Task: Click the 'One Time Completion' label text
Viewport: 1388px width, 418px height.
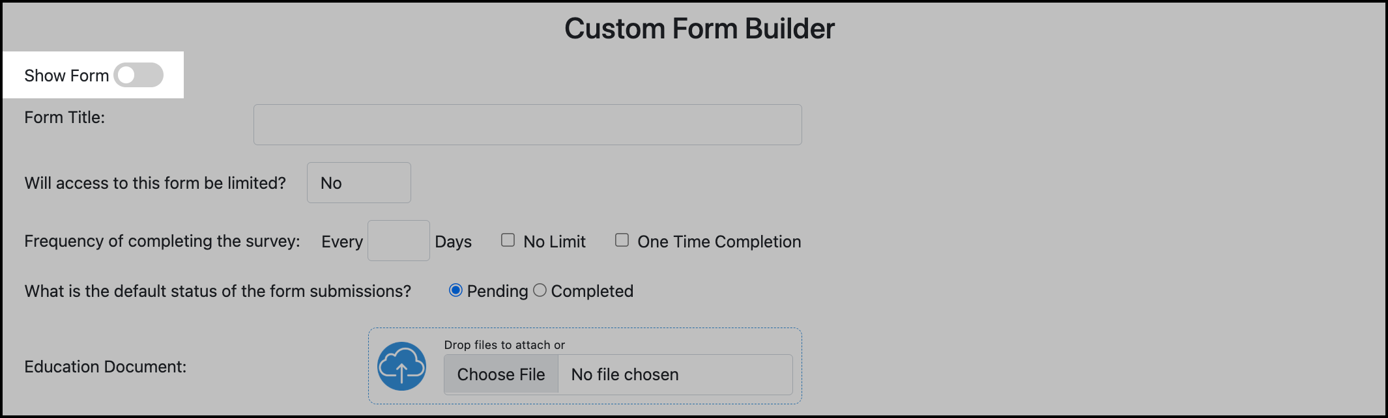Action: click(719, 242)
